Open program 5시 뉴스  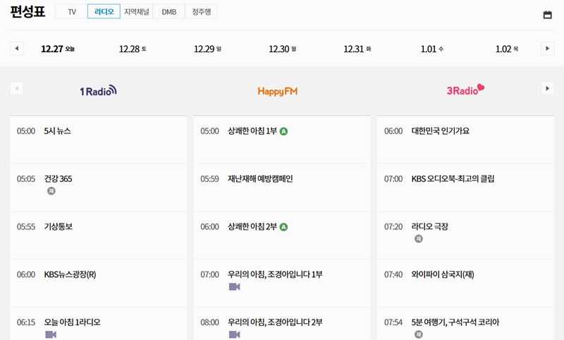point(58,131)
